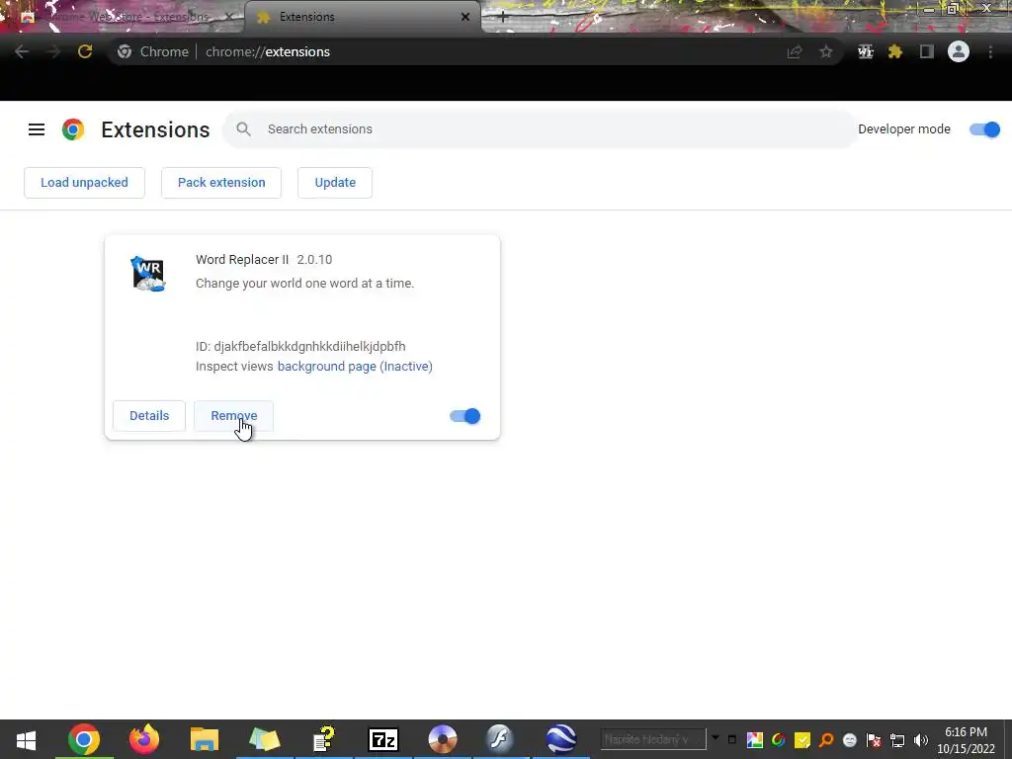Image resolution: width=1012 pixels, height=759 pixels.
Task: Click the share page icon in address bar
Action: coord(795,51)
